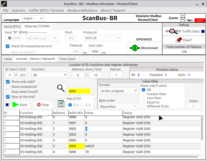This screenshot has height=161, width=207.
Task: Toggle Check ID transaction errors checkbox
Action: click(x=8, y=46)
